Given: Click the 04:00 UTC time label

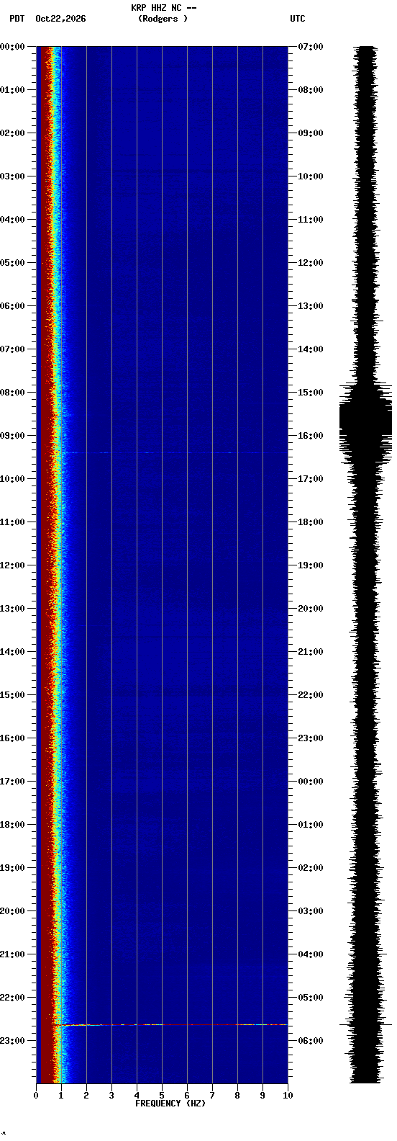Looking at the screenshot, I should coord(311,954).
